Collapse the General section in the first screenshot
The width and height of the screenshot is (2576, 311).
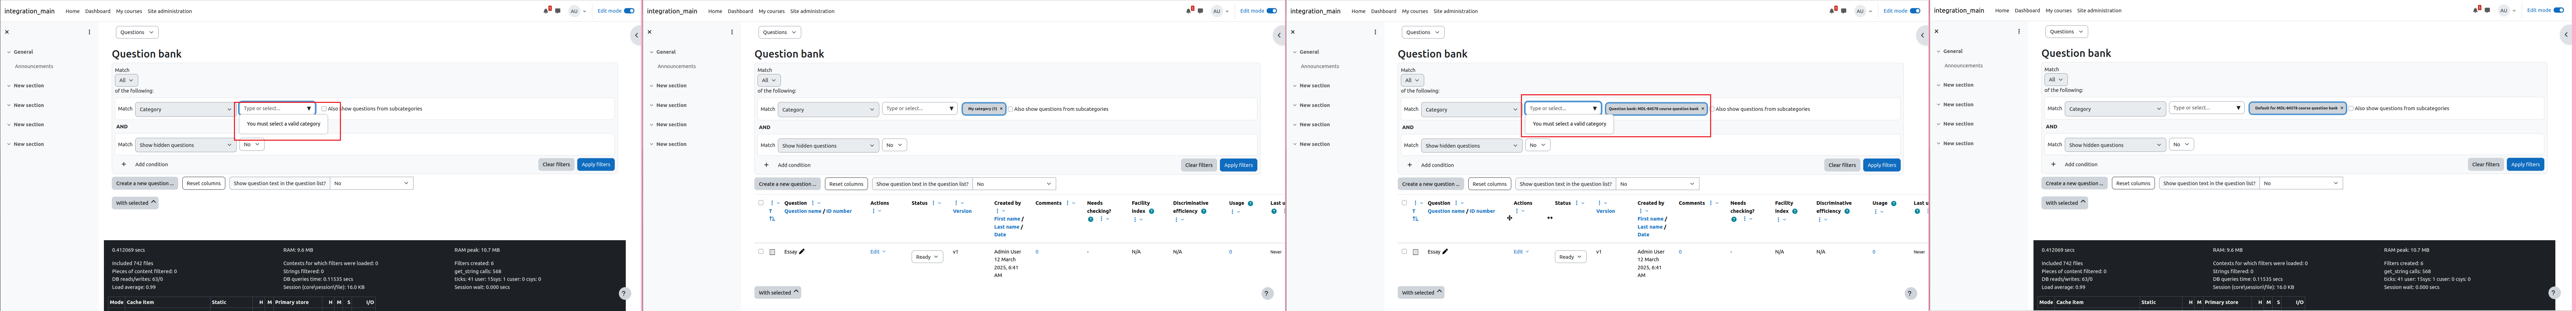point(9,52)
